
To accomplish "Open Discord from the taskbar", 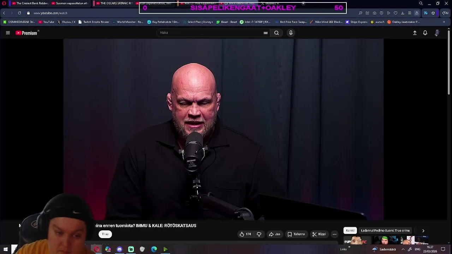I will pyautogui.click(x=119, y=249).
